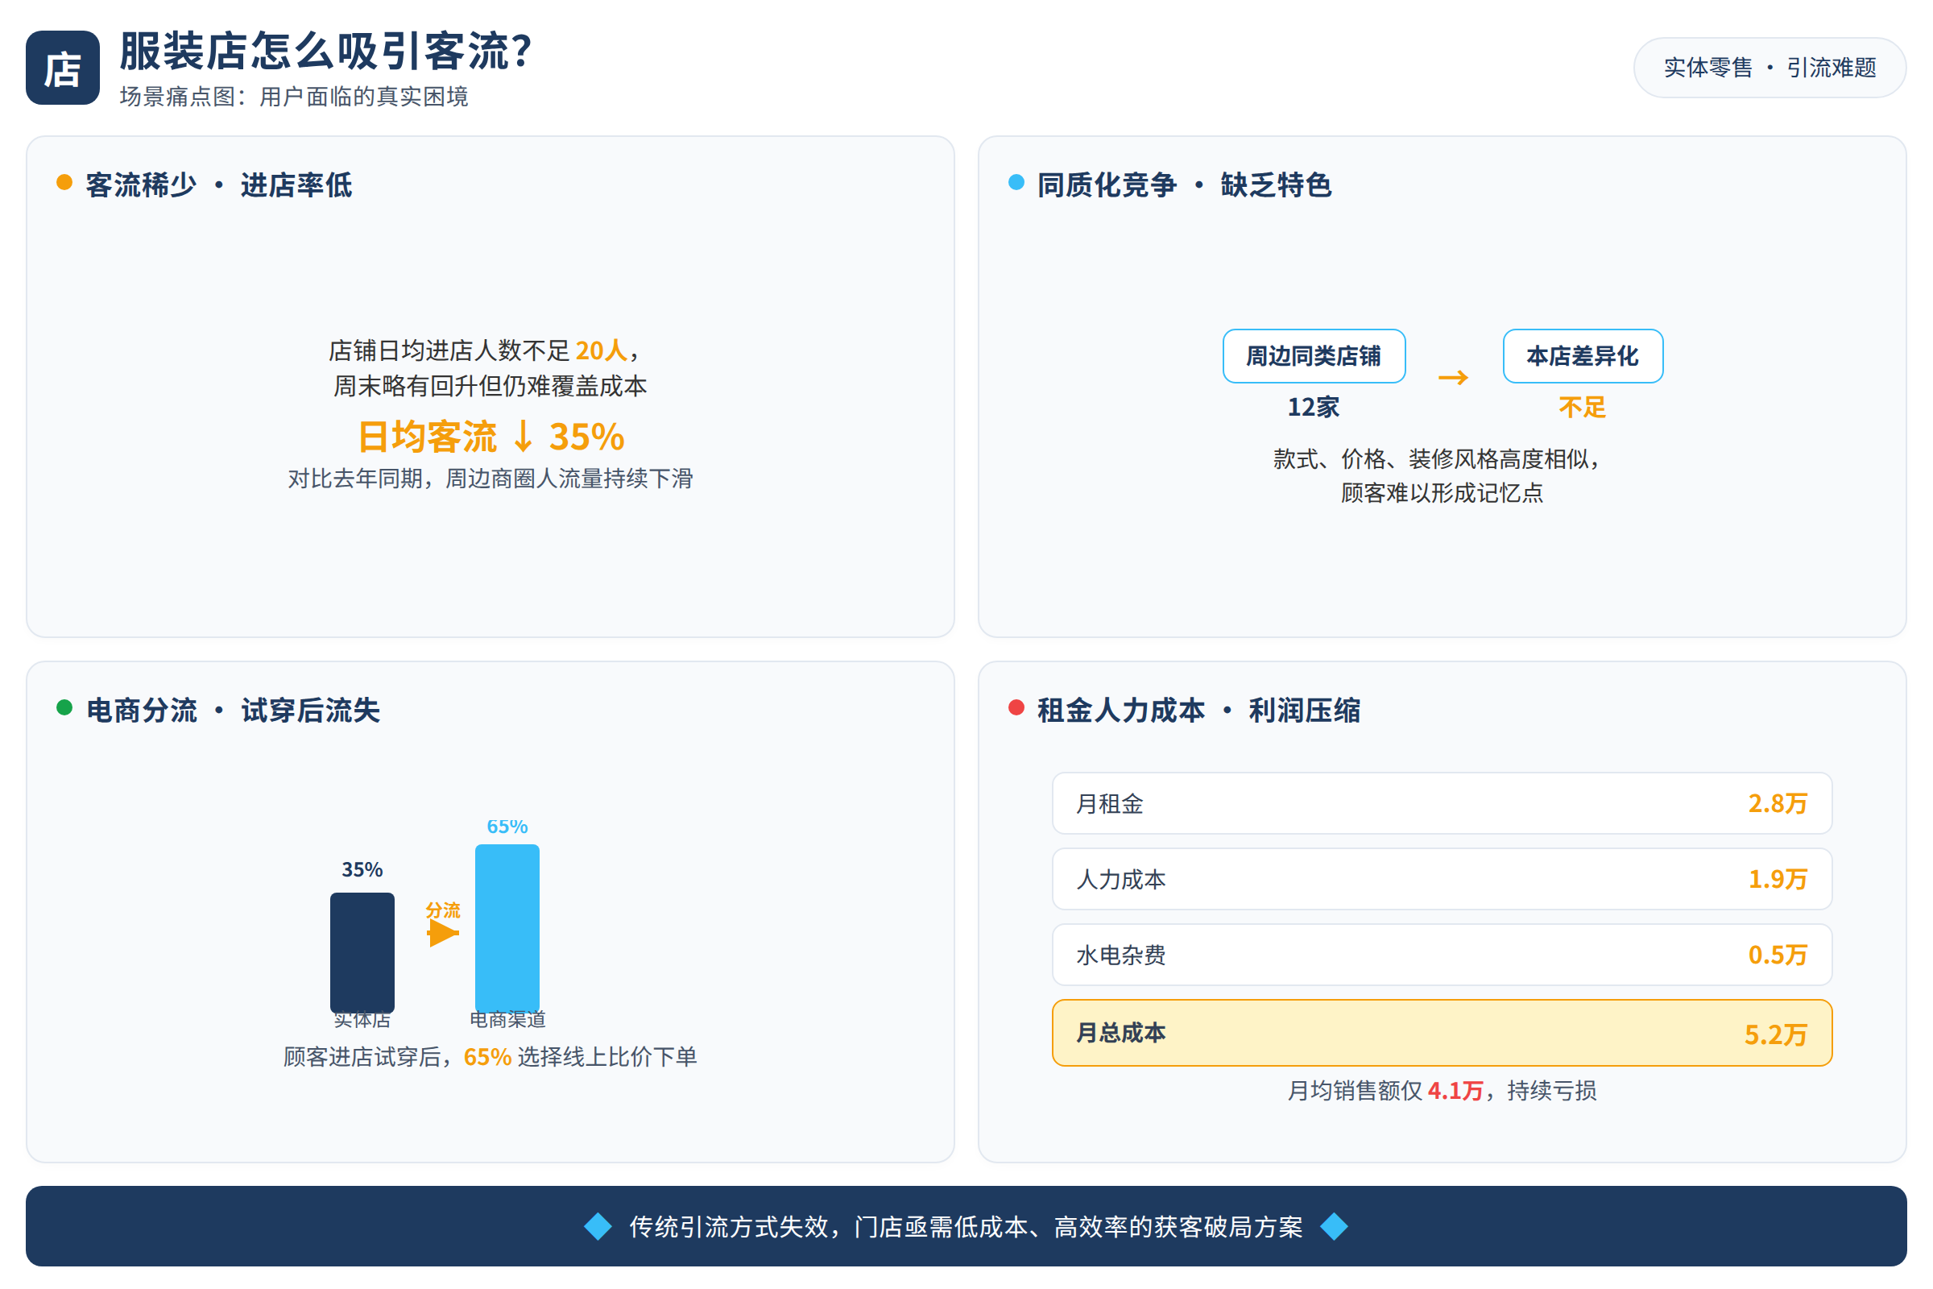Click the dark navy 实体店 bar
This screenshot has height=1289, width=1933.
pyautogui.click(x=362, y=952)
